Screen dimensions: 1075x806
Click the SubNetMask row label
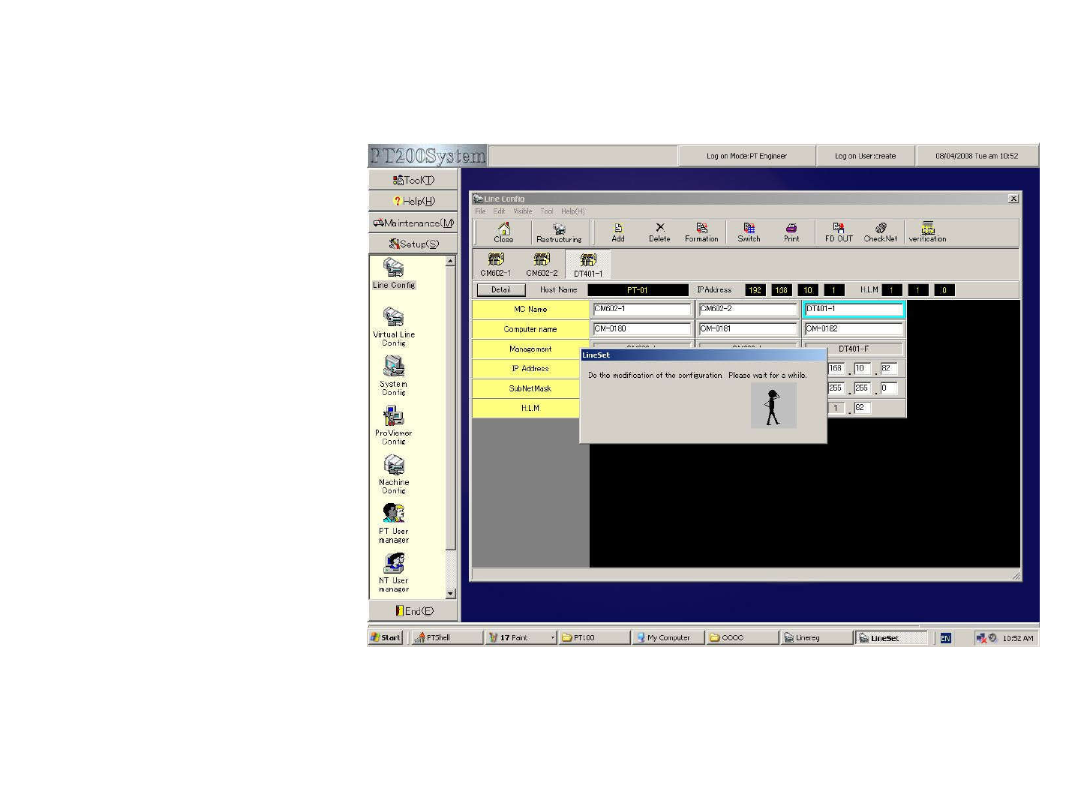530,388
